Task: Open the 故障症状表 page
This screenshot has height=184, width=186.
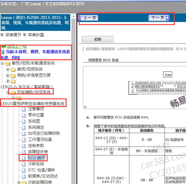Action: click(38, 152)
